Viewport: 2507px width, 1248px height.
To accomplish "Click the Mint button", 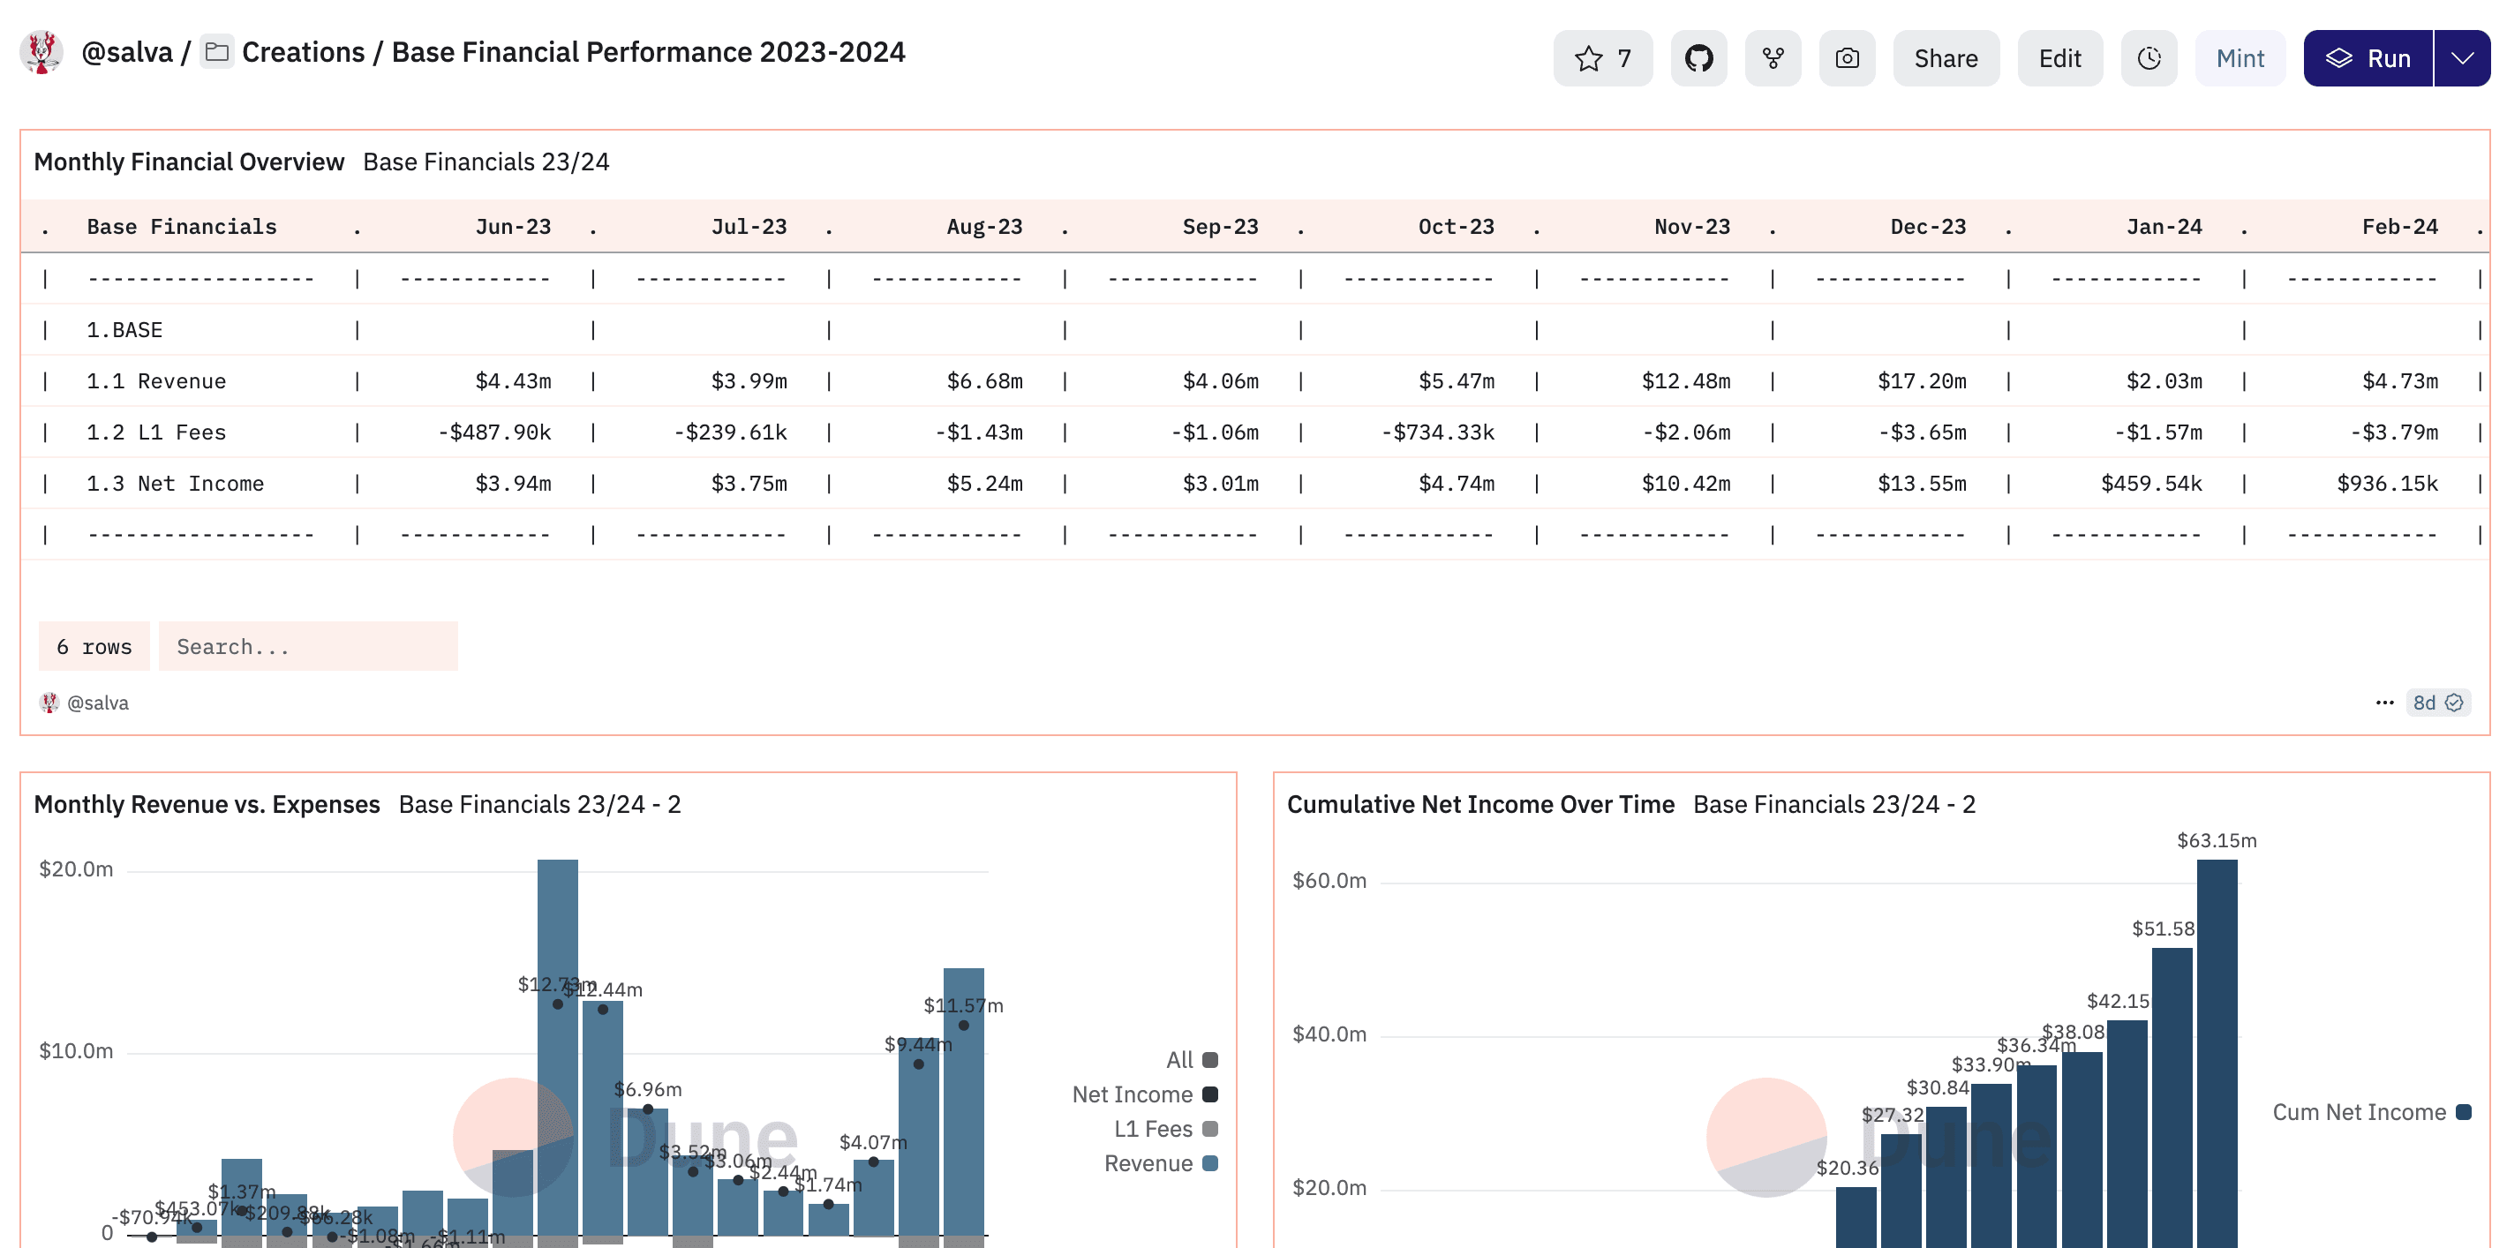I will point(2240,58).
